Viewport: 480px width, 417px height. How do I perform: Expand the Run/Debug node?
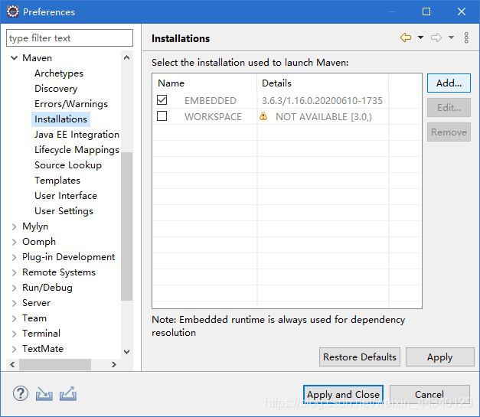pos(14,288)
